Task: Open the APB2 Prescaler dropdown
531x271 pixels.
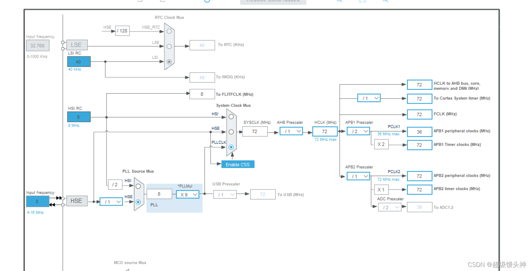Action: (x=358, y=176)
